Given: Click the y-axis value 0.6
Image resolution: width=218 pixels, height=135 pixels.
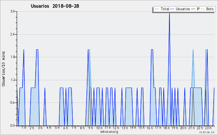Looking at the screenshot, I should (12, 103).
